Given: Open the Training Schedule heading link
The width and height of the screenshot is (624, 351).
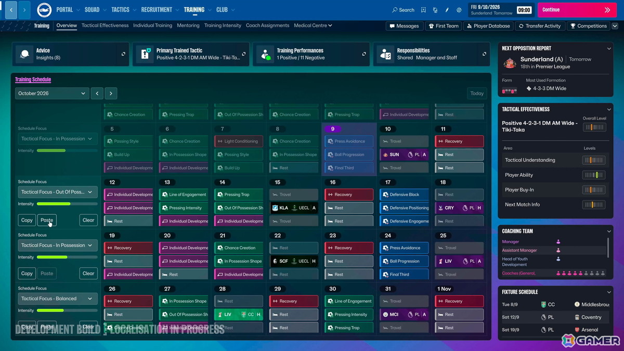Looking at the screenshot, I should point(33,80).
